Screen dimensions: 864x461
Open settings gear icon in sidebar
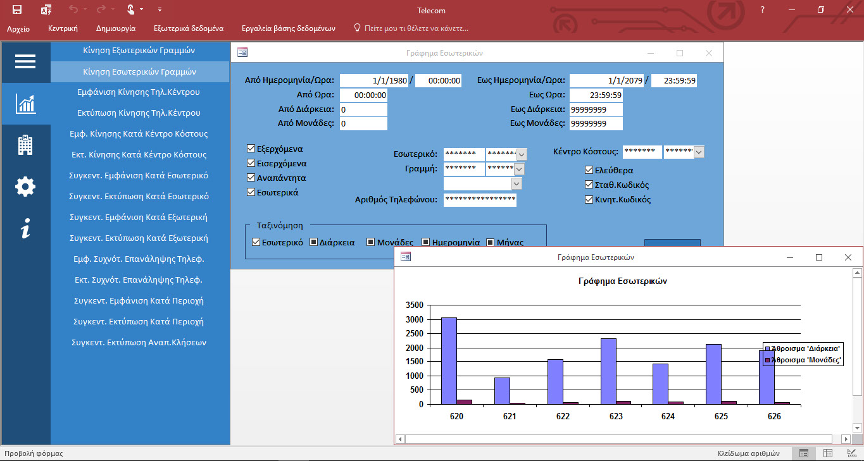click(x=25, y=187)
